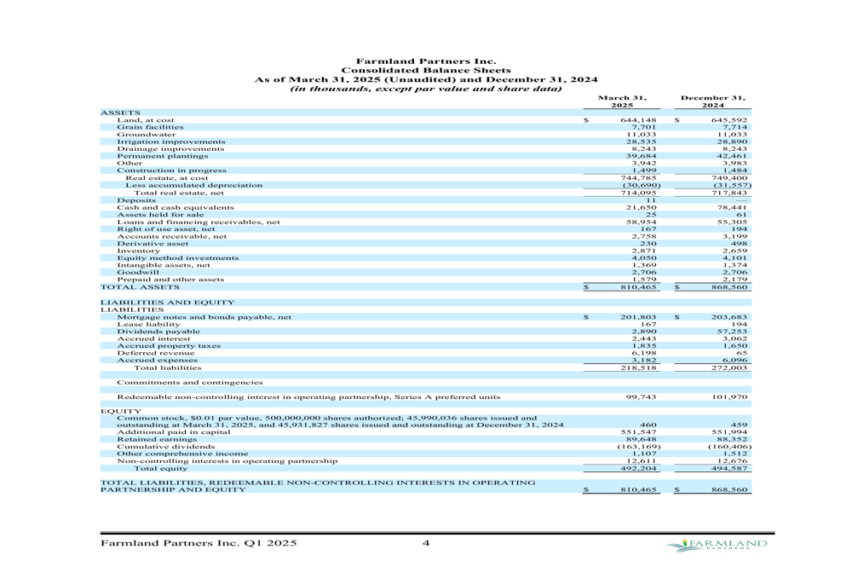The width and height of the screenshot is (852, 584).
Task: Click the value 645,592
Action: 729,120
